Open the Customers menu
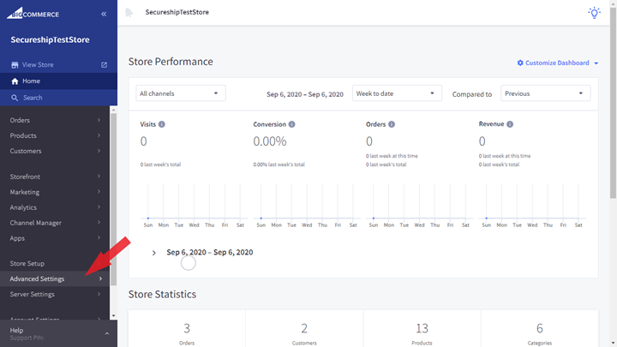This screenshot has width=617, height=347. (55, 151)
